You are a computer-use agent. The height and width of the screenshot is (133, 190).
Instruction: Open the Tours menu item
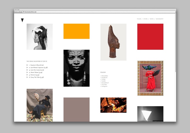coord(139,19)
